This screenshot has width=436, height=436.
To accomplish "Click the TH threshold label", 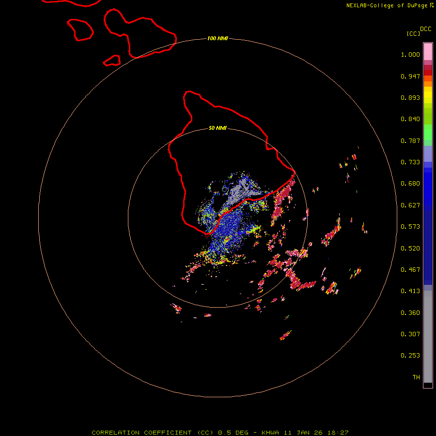I will (x=416, y=377).
